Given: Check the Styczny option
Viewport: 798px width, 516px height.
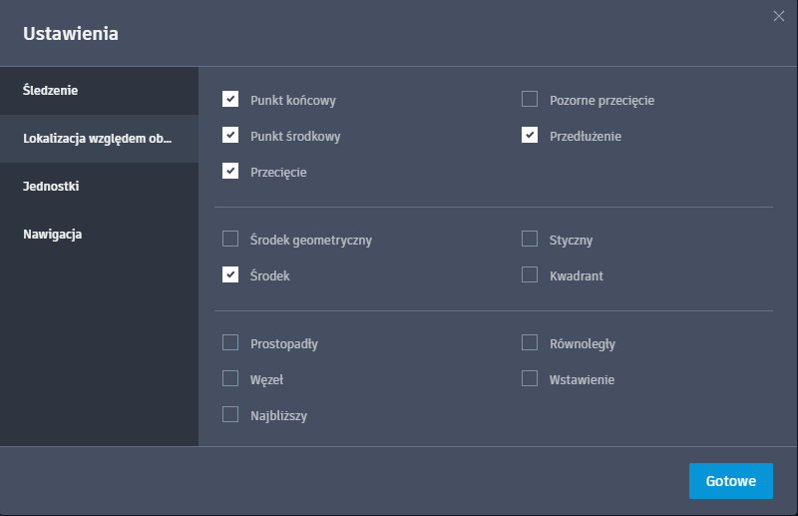Looking at the screenshot, I should [530, 239].
